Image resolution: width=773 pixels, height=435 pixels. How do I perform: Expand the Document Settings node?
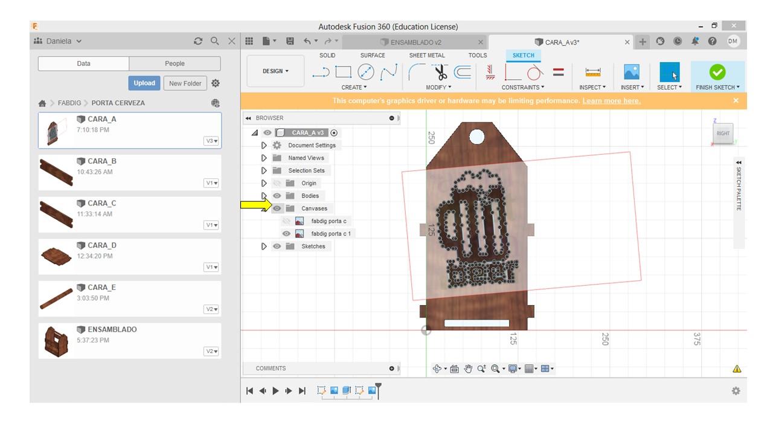tap(264, 146)
